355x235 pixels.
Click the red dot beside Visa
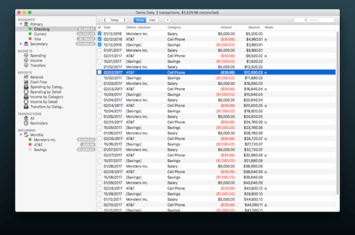[30, 39]
